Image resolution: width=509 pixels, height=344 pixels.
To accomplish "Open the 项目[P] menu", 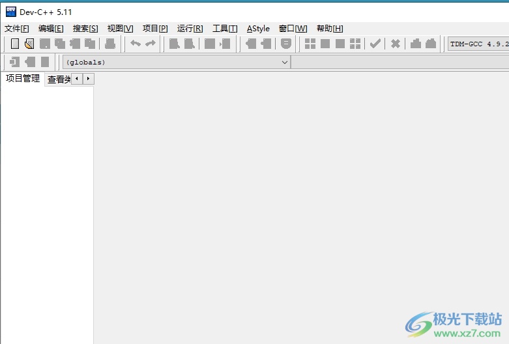I will [x=155, y=29].
